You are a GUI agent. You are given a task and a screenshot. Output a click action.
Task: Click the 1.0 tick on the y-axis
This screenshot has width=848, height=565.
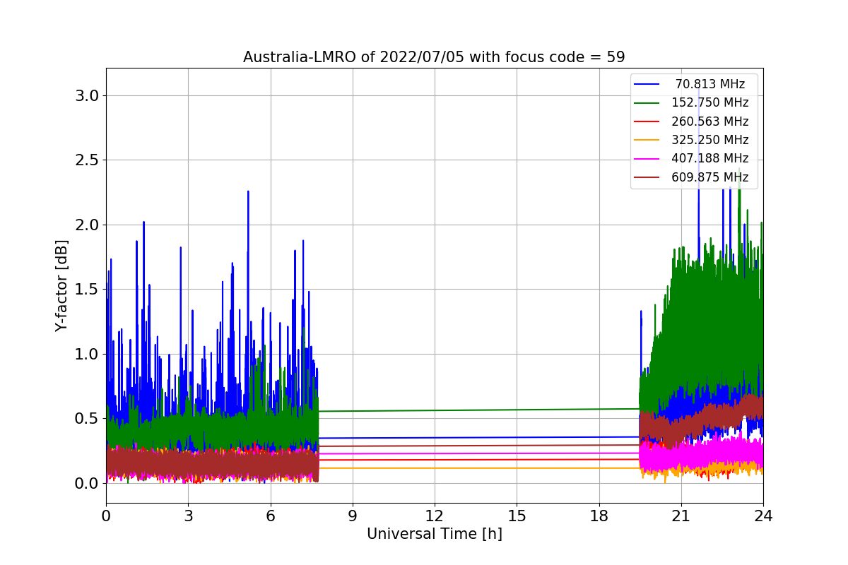(87, 354)
